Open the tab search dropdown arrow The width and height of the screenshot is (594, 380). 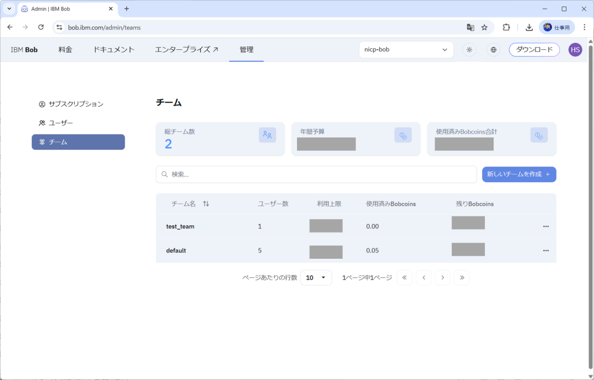[9, 9]
